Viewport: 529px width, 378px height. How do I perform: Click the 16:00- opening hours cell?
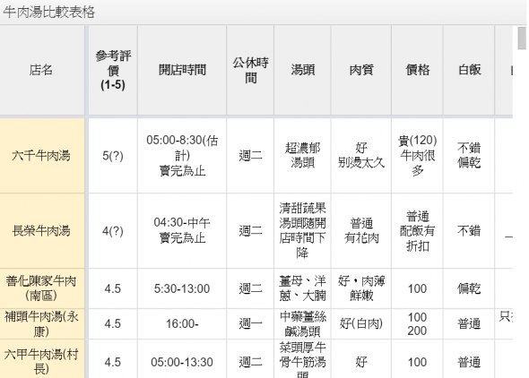tap(182, 323)
